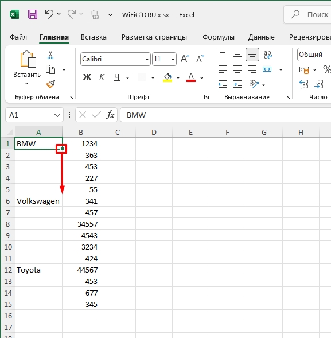331x338 pixels.
Task: Select row 6 header
Action: 8,201
